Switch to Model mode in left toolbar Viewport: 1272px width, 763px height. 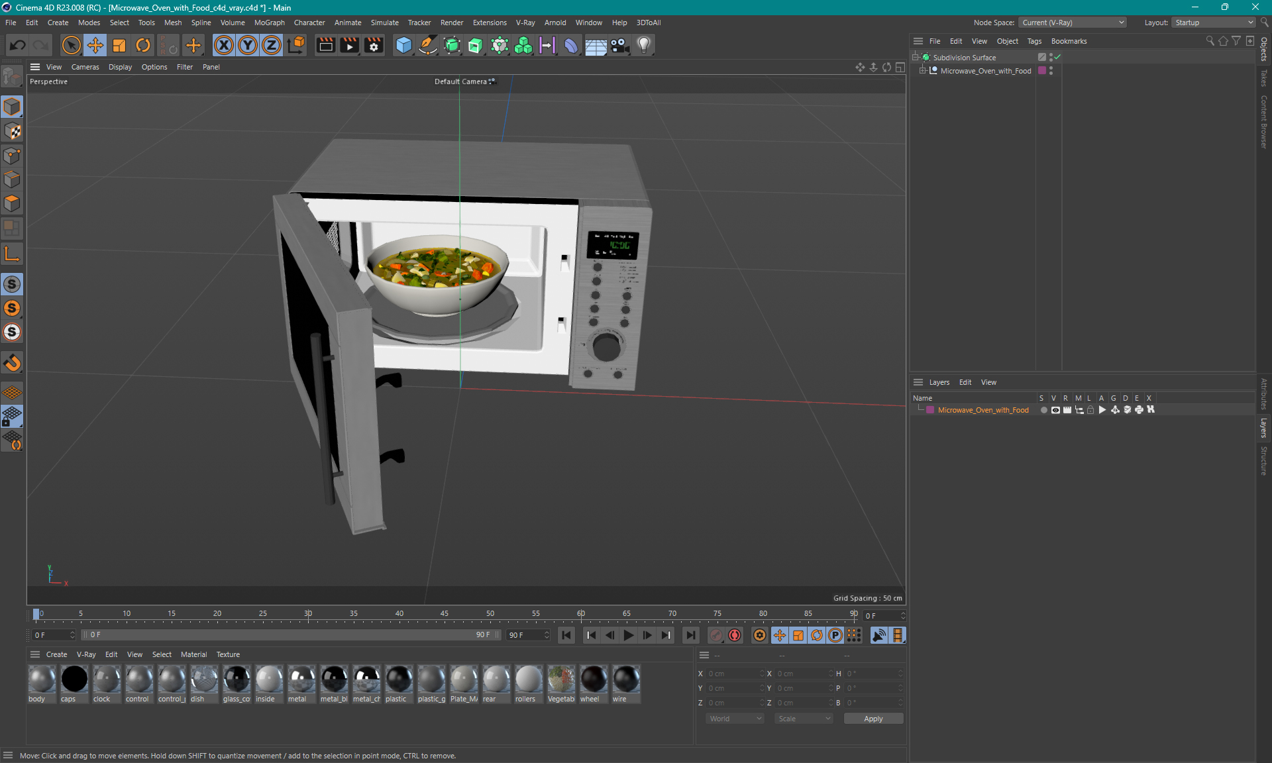click(x=12, y=107)
